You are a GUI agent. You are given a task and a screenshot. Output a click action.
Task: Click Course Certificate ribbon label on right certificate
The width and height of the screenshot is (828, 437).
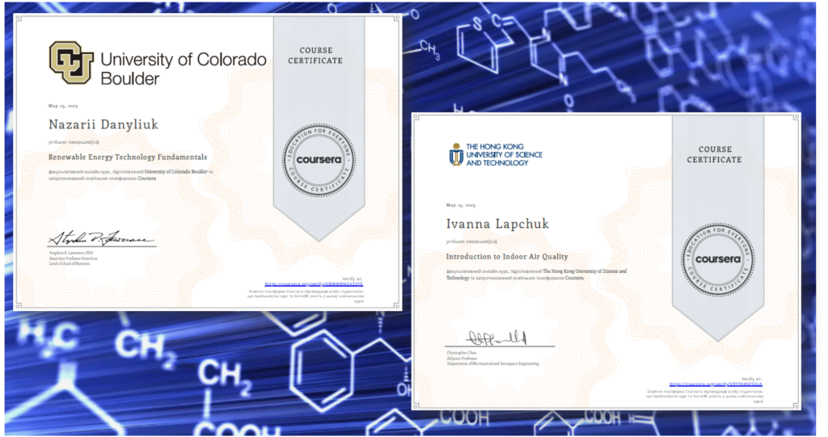[714, 154]
